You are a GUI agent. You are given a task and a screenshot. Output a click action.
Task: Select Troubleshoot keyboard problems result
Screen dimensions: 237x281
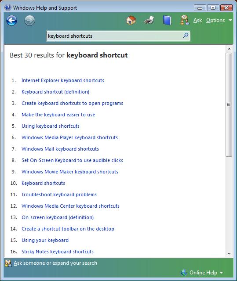pos(59,195)
